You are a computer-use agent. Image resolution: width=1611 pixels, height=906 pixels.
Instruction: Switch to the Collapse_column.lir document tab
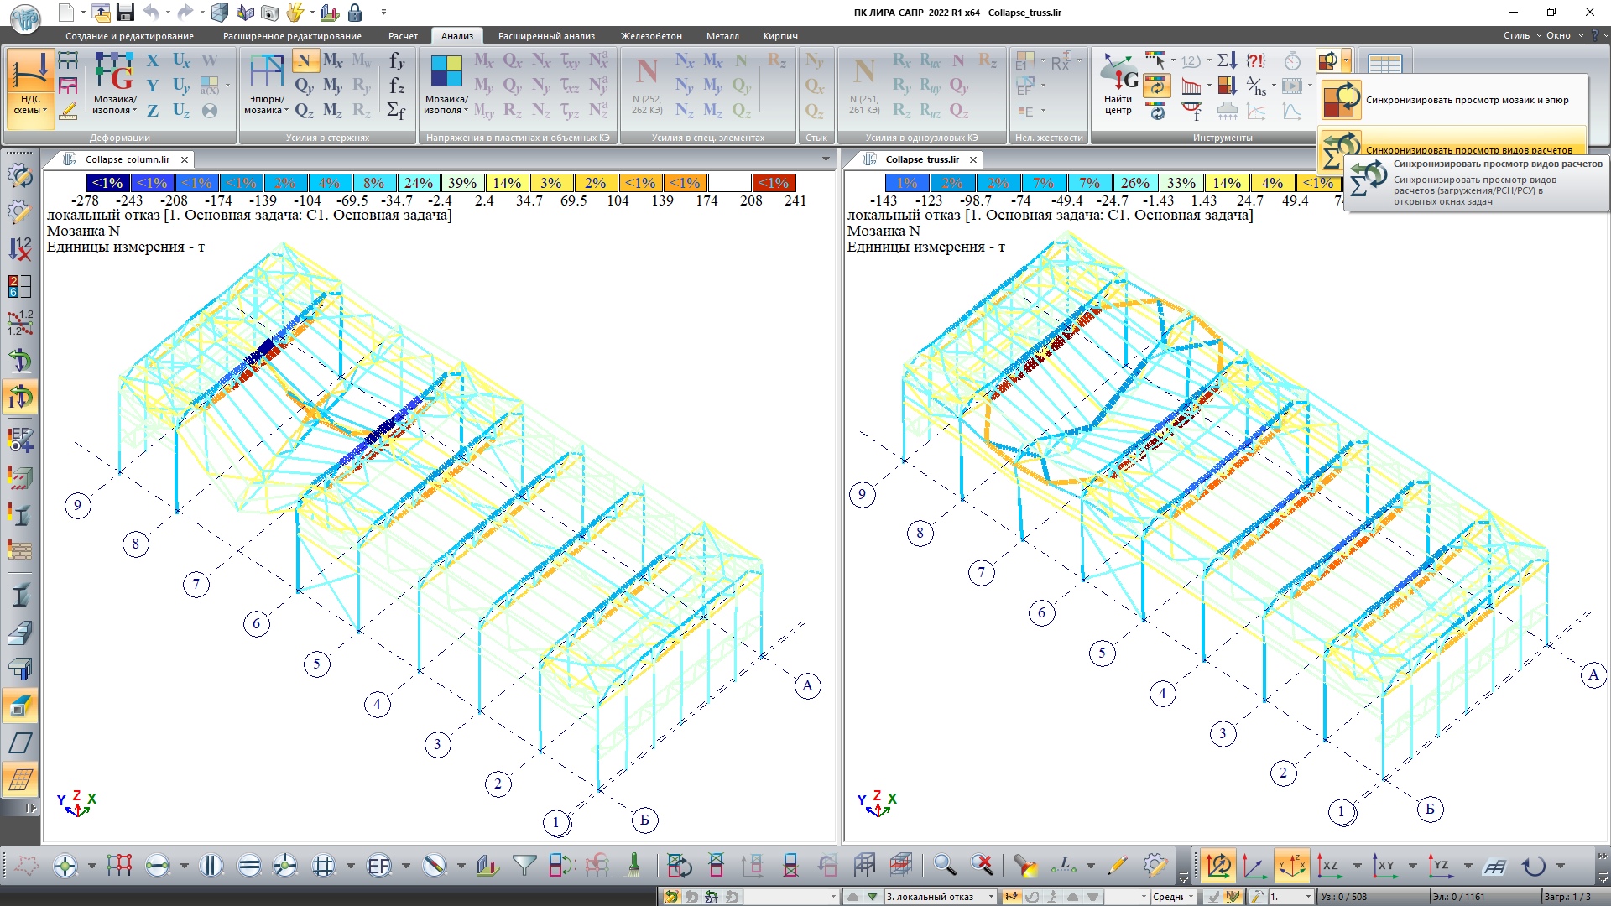click(127, 159)
